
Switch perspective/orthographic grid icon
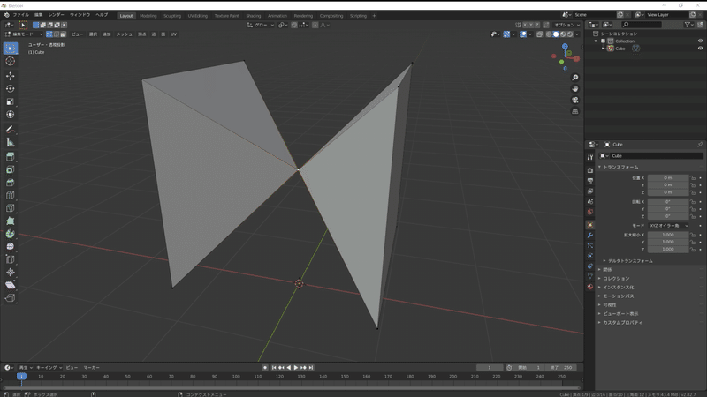(x=575, y=111)
